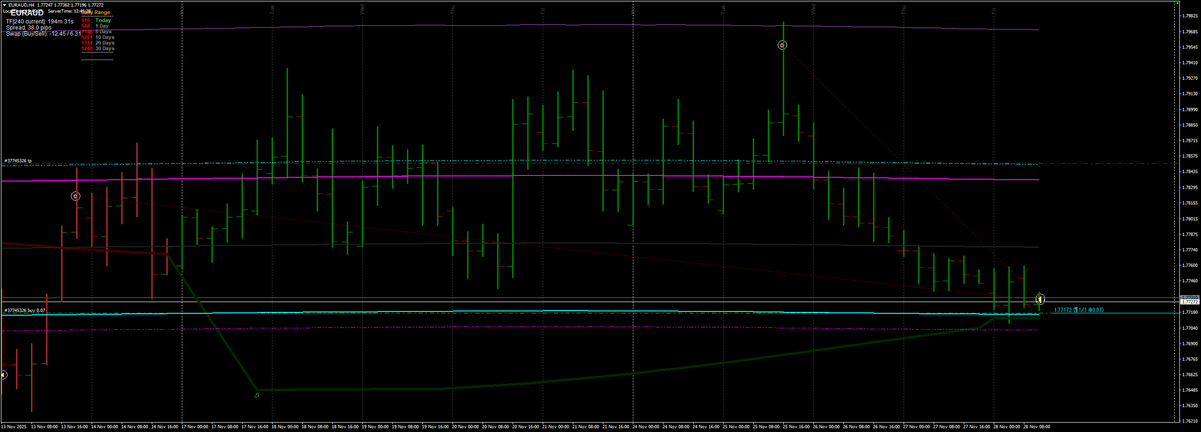Click the 17 Nov 00:00 time axis label
The height and width of the screenshot is (432, 1201).
tap(195, 427)
